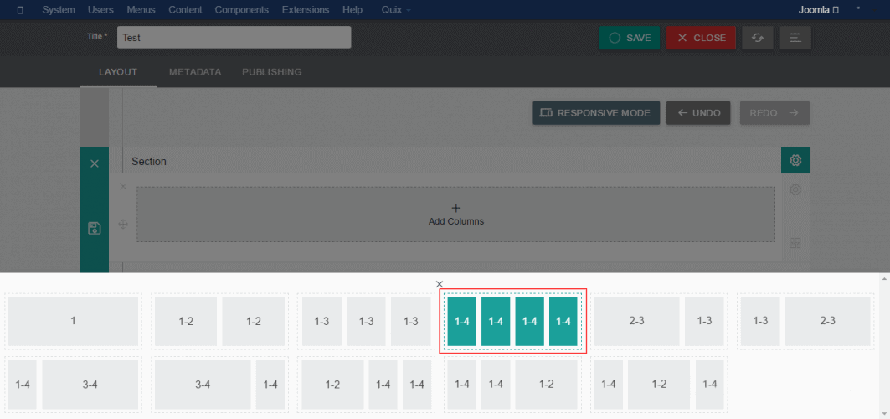Click the refresh icon beside the Close button

[x=757, y=38]
